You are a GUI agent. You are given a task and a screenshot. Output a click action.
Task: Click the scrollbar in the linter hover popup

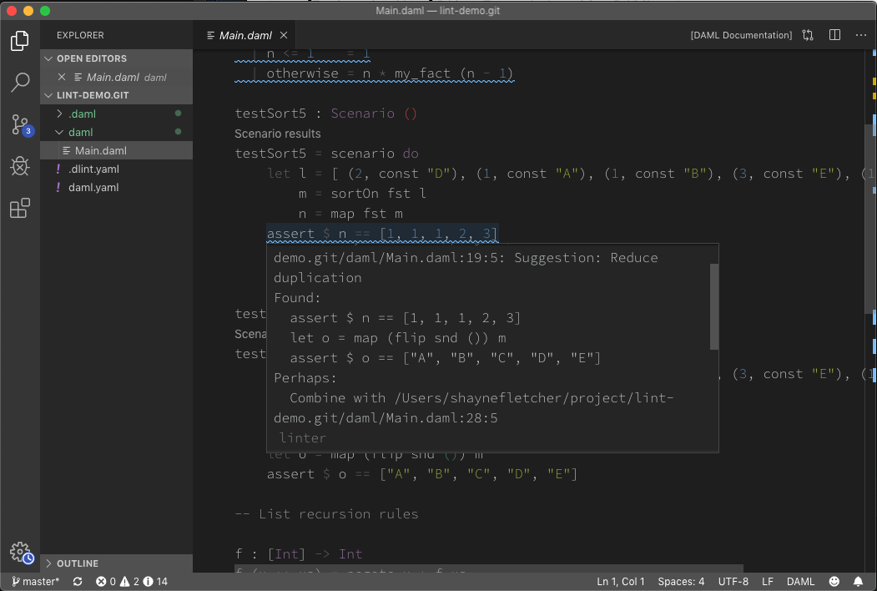coord(713,306)
